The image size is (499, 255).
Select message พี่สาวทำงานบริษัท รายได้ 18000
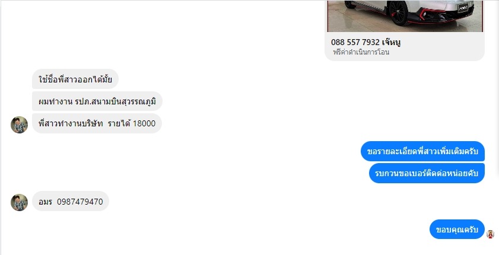[x=97, y=123]
